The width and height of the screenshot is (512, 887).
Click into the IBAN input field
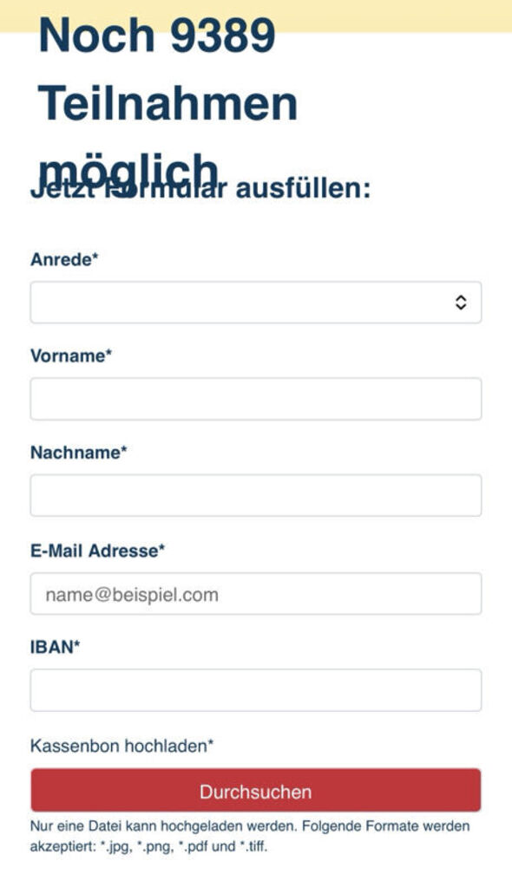tap(256, 689)
